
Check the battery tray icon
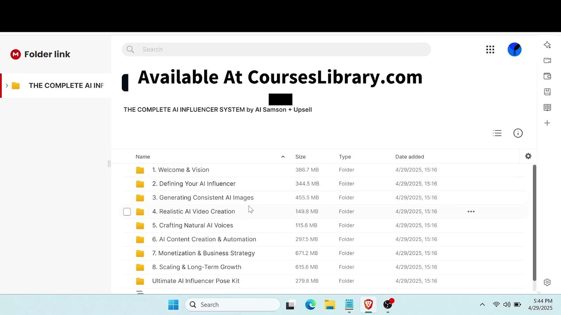point(517,304)
